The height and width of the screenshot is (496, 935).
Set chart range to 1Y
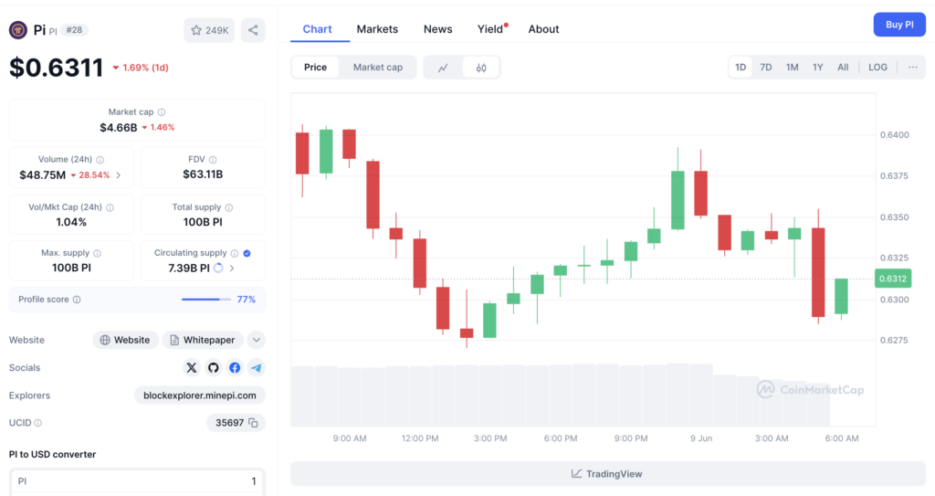pyautogui.click(x=817, y=68)
